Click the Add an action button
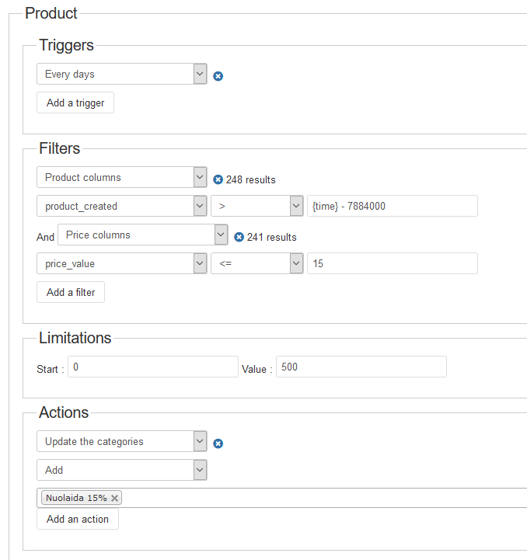The height and width of the screenshot is (560, 527). click(78, 519)
